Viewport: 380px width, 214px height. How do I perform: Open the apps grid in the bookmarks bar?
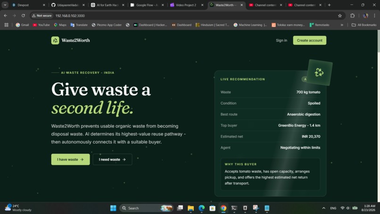pyautogui.click(x=6, y=25)
